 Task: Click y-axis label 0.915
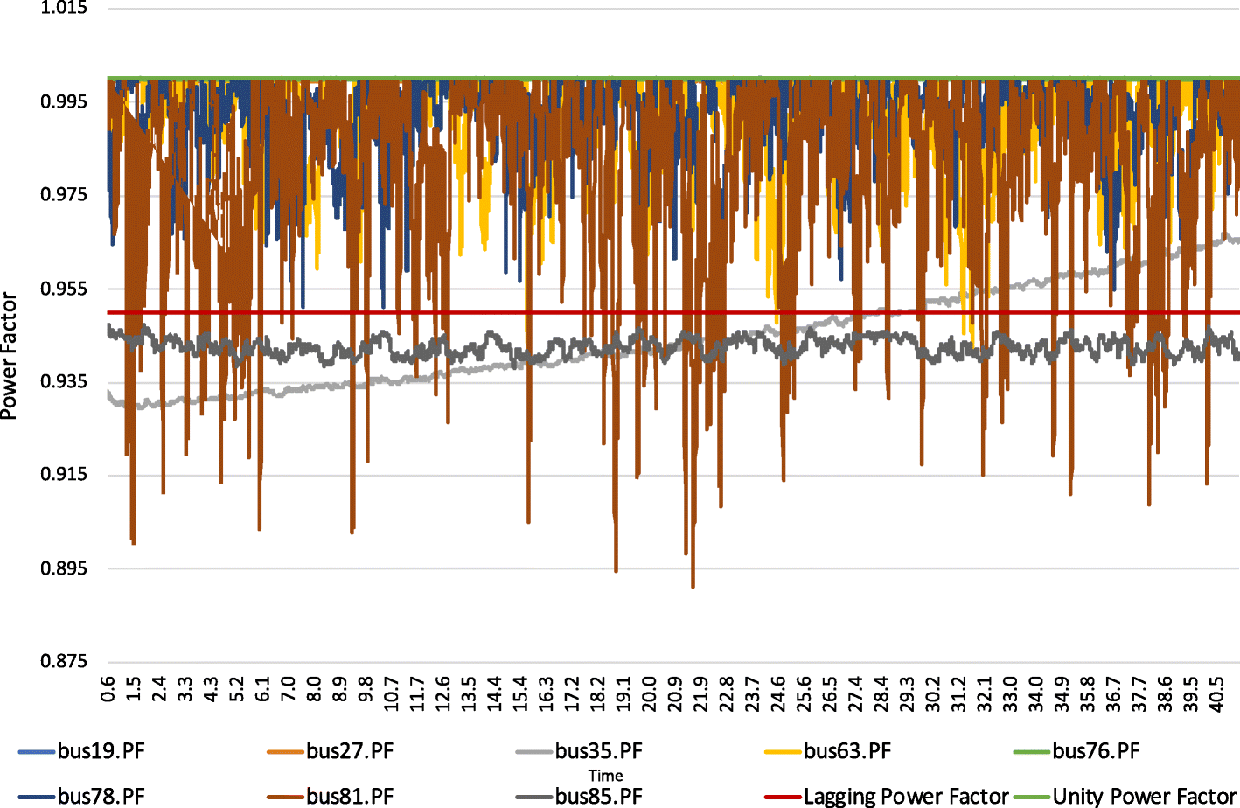(65, 475)
